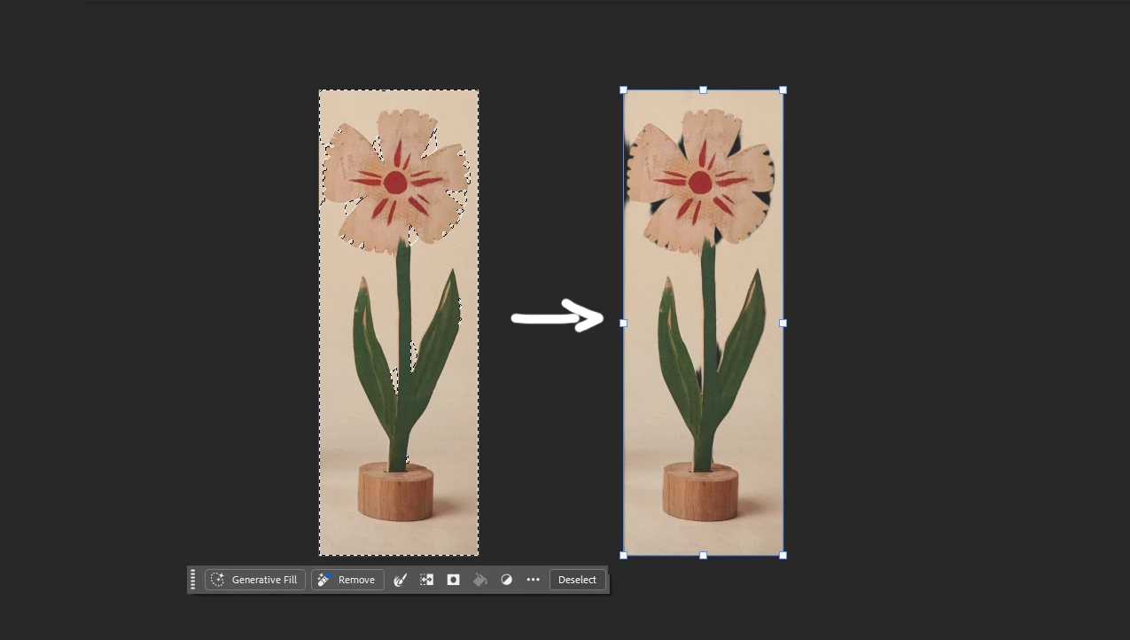The height and width of the screenshot is (640, 1130).
Task: Click the bottom-left transform corner handle
Action: point(623,556)
